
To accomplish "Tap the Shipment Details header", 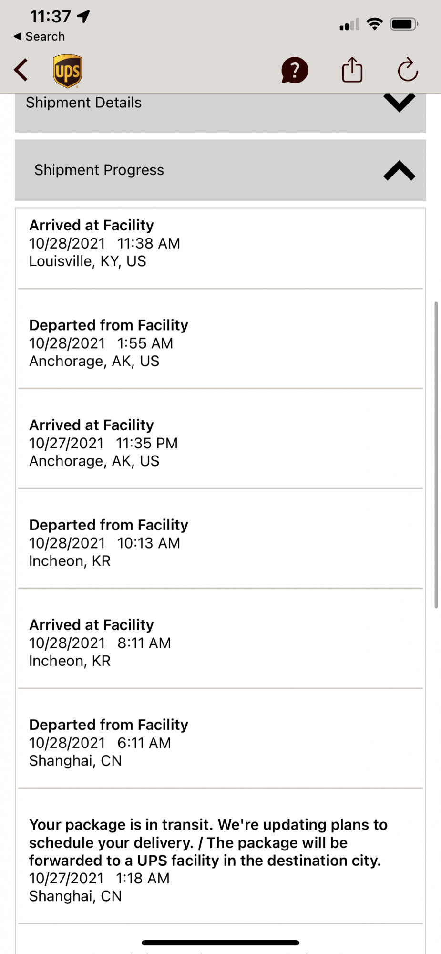I will (84, 103).
